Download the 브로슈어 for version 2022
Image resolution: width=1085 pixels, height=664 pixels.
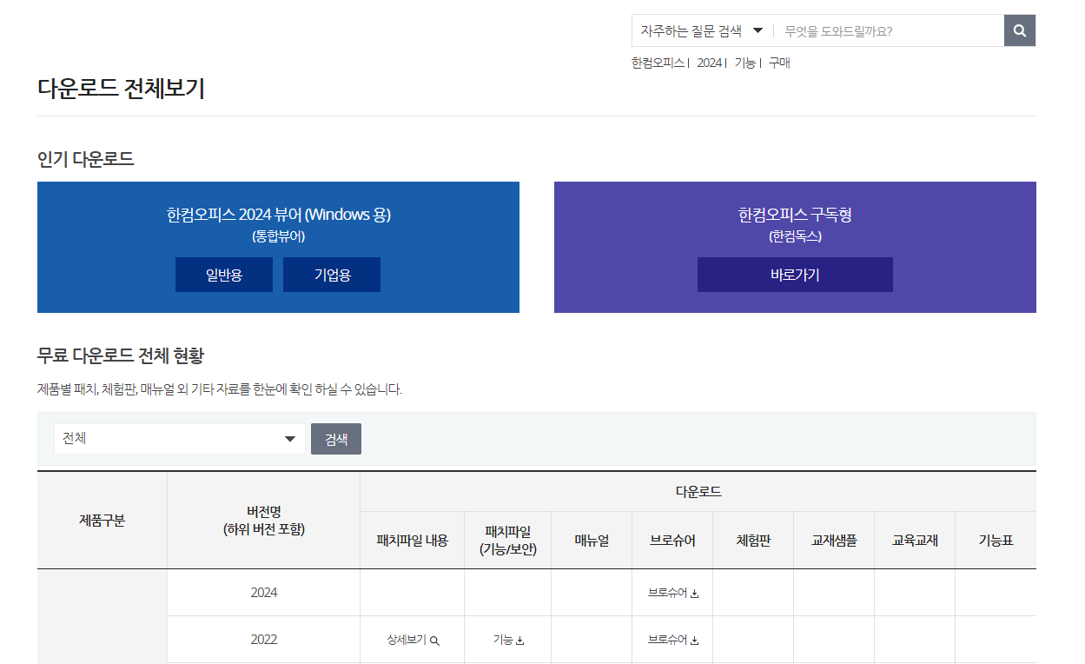[673, 640]
